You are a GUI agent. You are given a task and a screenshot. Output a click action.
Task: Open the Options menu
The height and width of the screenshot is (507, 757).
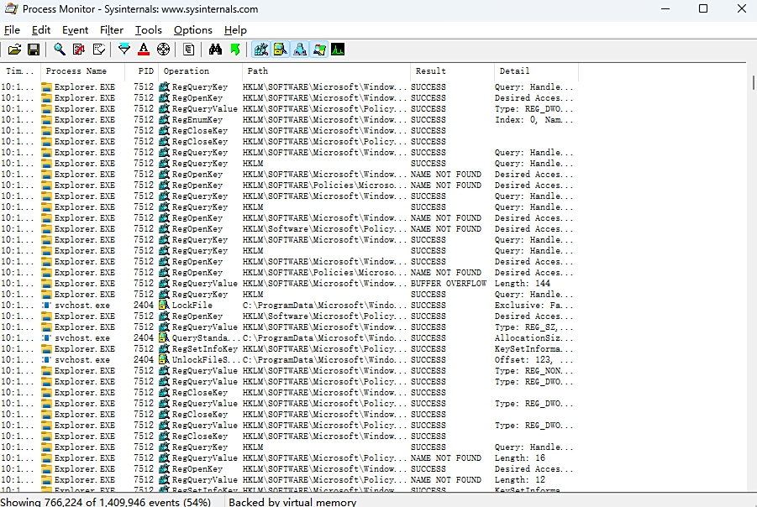click(192, 29)
